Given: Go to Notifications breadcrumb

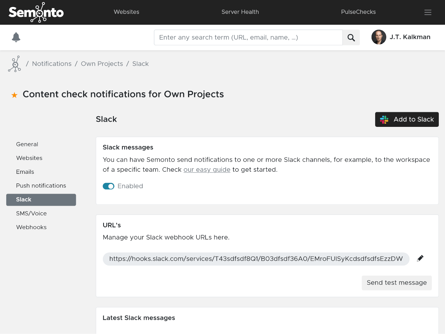Looking at the screenshot, I should pos(52,64).
